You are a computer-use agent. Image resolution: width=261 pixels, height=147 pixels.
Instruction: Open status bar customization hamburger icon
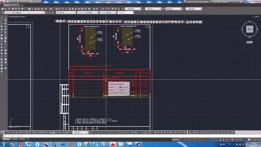point(259,140)
